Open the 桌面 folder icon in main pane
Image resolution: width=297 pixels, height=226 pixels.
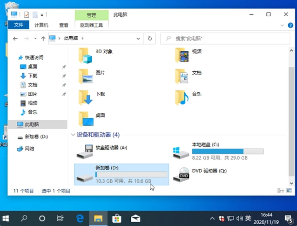pos(86,119)
